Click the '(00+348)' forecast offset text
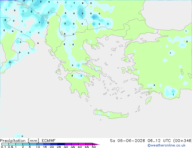192x148 pixels. [x=183, y=141]
